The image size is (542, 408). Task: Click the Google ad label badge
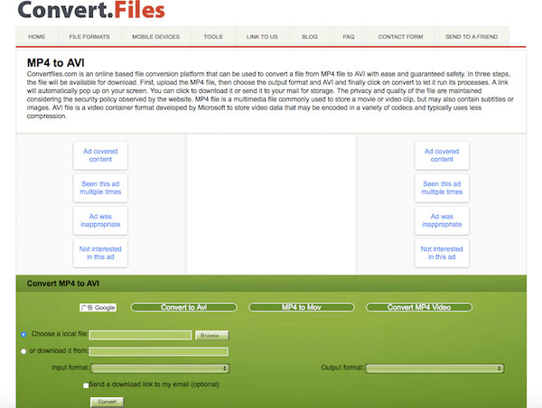pos(98,308)
